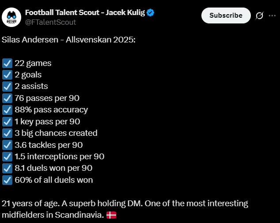Image resolution: width=280 pixels, height=223 pixels.
Task: Click the checkmark beside "22 games"
Action: pos(7,63)
